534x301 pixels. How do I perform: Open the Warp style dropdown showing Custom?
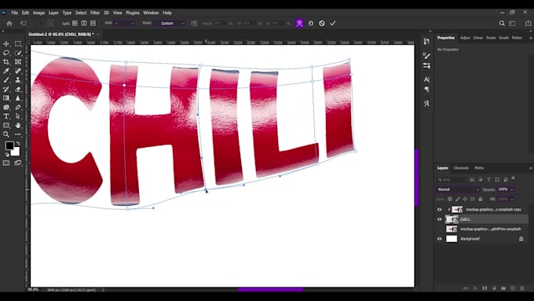coord(169,23)
